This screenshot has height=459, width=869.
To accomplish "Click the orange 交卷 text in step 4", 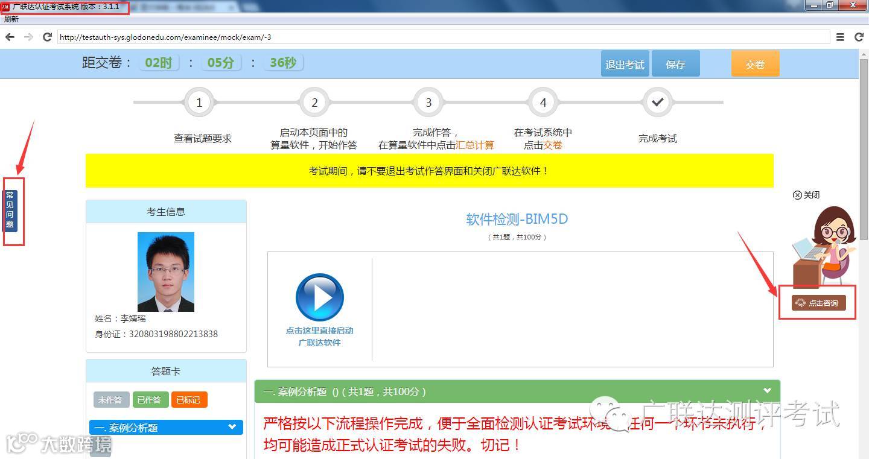I will tap(553, 145).
